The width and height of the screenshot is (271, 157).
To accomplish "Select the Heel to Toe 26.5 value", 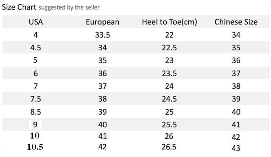I will (x=169, y=147).
